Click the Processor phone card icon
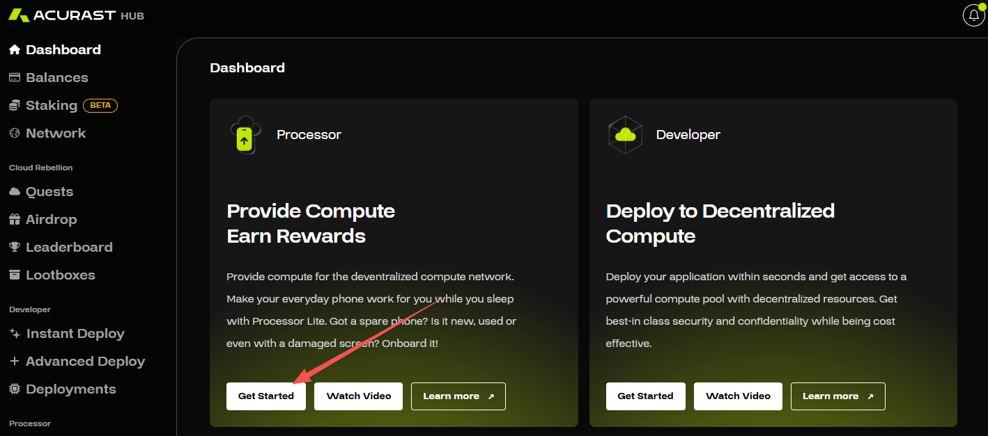 [245, 135]
